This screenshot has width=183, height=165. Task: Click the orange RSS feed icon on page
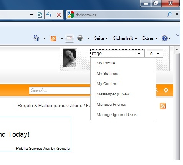pos(163,106)
